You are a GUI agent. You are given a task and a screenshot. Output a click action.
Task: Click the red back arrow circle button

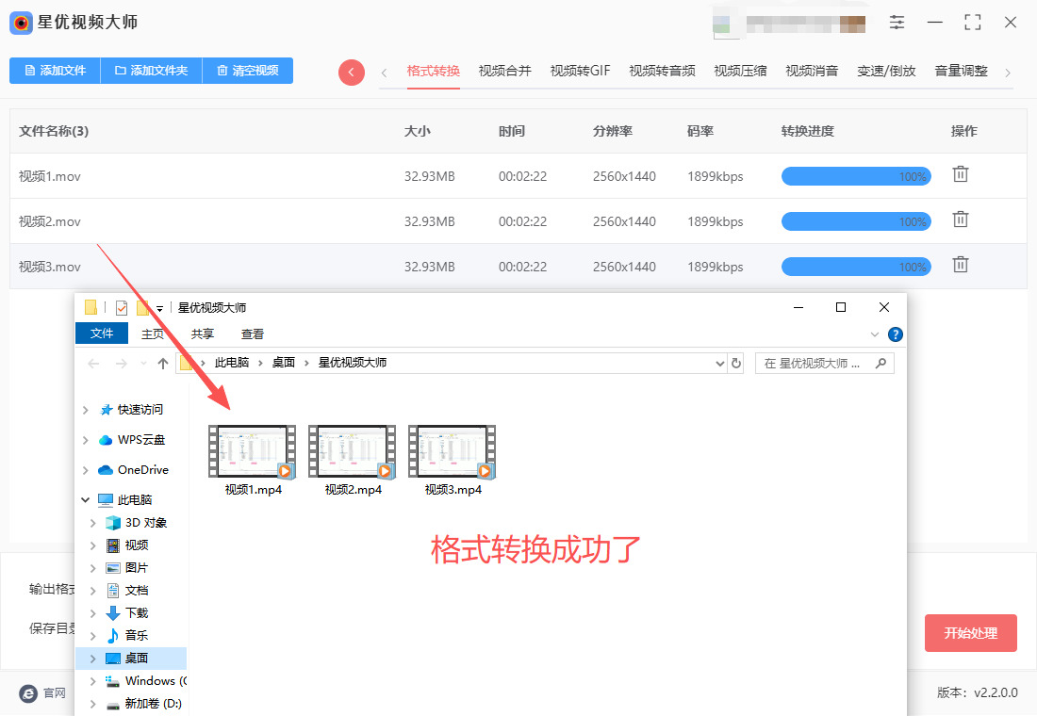352,72
